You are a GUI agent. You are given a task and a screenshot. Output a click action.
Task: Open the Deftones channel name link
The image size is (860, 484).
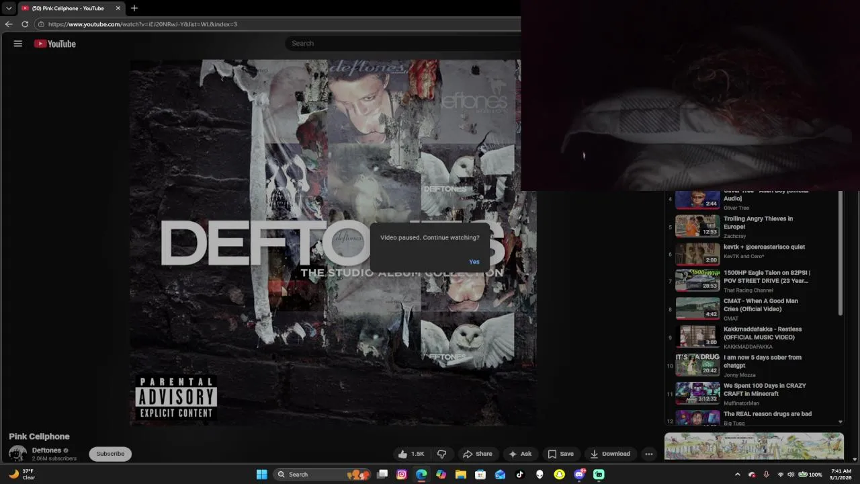pyautogui.click(x=46, y=450)
